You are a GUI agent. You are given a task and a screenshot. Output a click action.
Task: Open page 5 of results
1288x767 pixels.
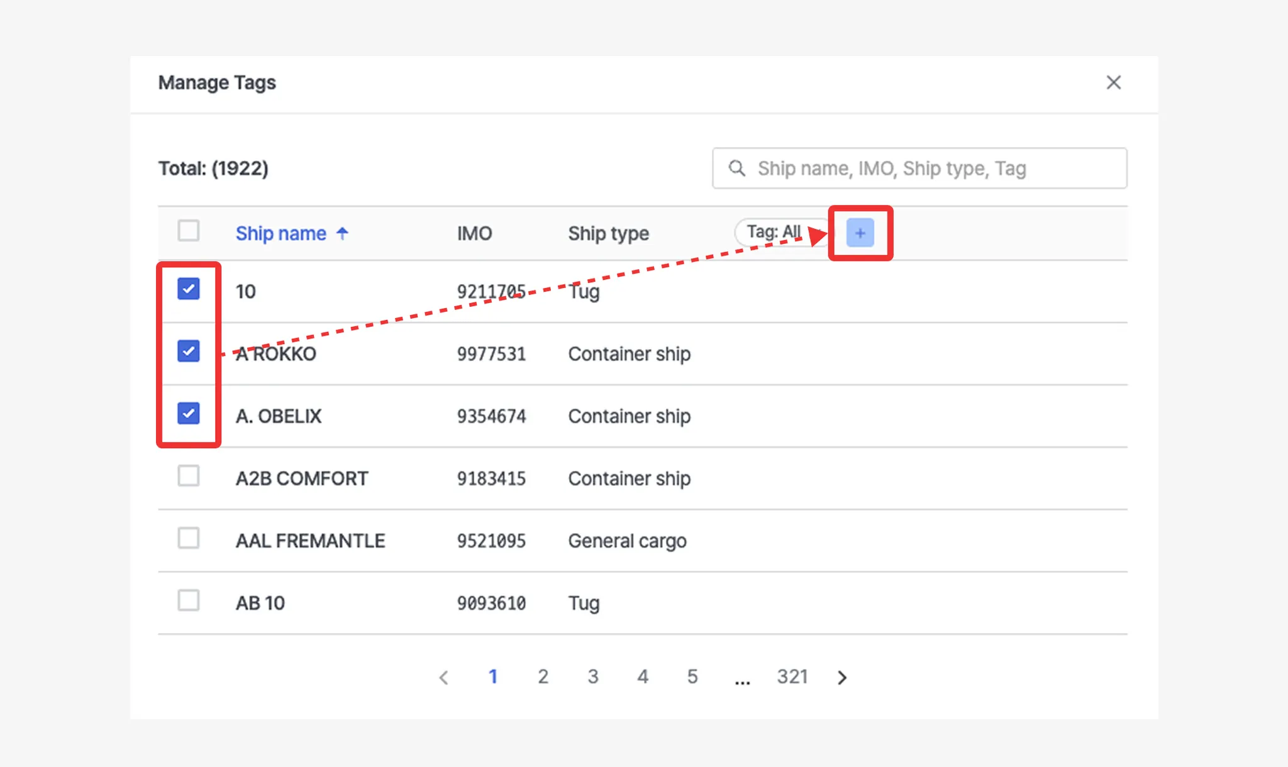(x=692, y=676)
